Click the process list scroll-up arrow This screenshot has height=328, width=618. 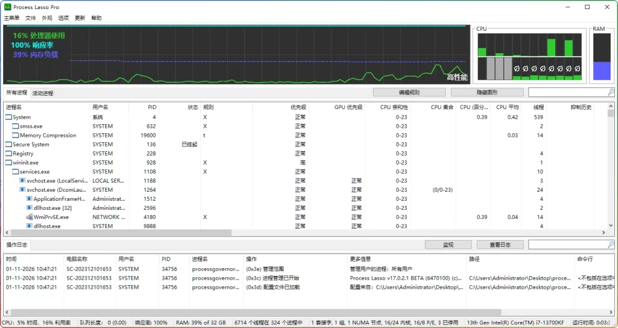click(x=611, y=106)
